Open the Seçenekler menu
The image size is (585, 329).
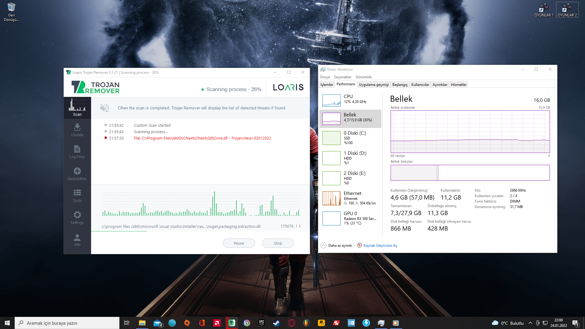(x=342, y=77)
